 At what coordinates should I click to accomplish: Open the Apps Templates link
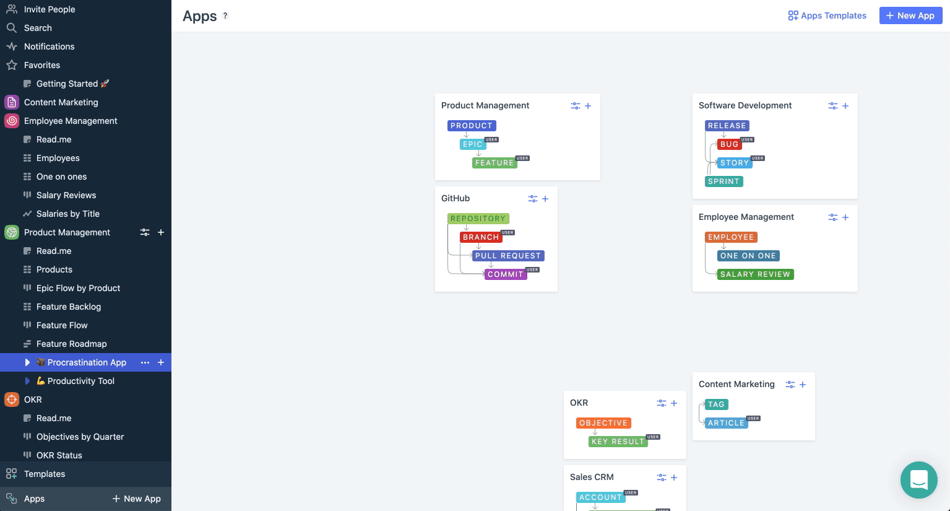827,15
